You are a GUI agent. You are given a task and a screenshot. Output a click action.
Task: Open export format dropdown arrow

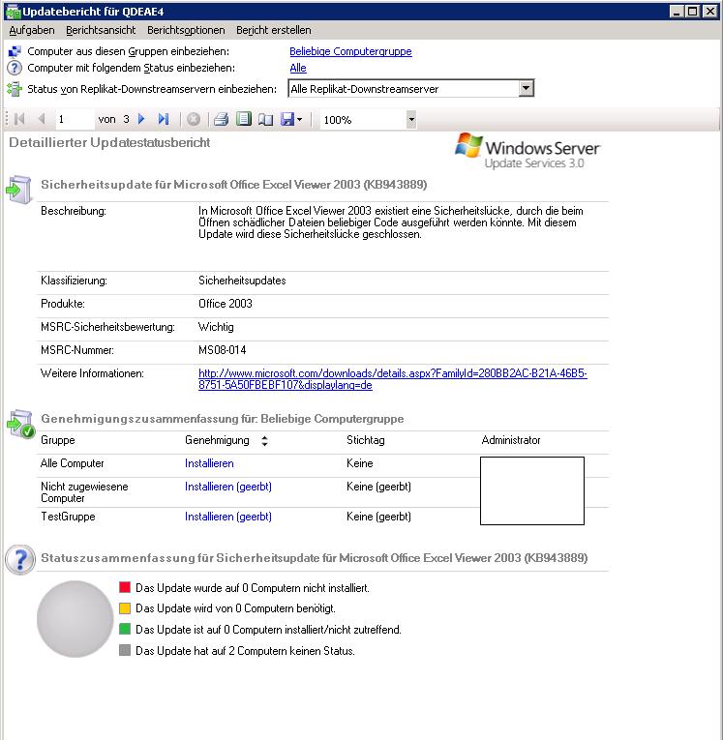click(299, 120)
